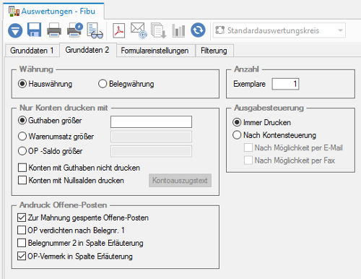Image resolution: width=361 pixels, height=279 pixels.
Task: Focus the Exemplare count field
Action: [x=285, y=84]
